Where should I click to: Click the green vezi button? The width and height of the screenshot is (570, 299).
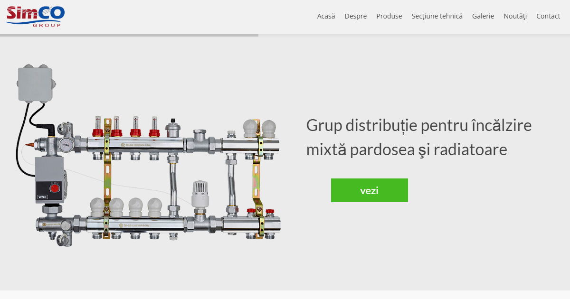[370, 190]
